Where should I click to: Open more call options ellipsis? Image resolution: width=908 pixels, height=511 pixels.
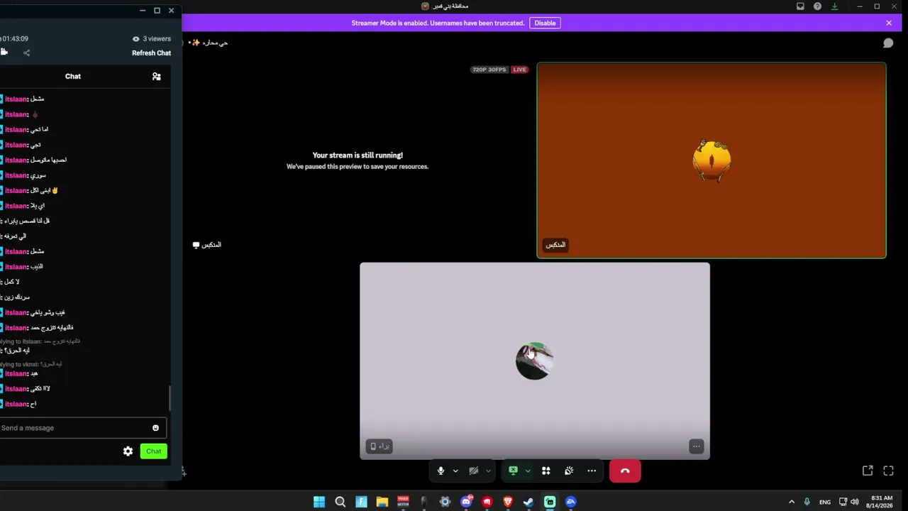point(592,471)
